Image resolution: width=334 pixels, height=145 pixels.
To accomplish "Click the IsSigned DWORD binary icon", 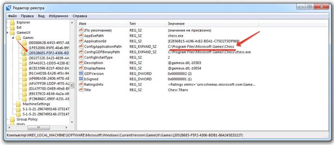I will [x=81, y=79].
